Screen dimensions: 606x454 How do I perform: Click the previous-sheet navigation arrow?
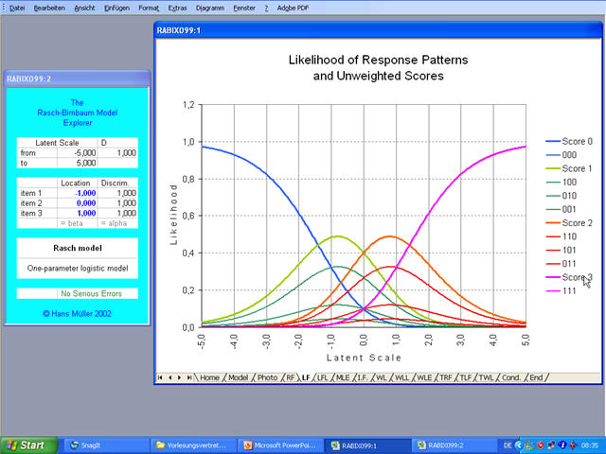coord(170,377)
